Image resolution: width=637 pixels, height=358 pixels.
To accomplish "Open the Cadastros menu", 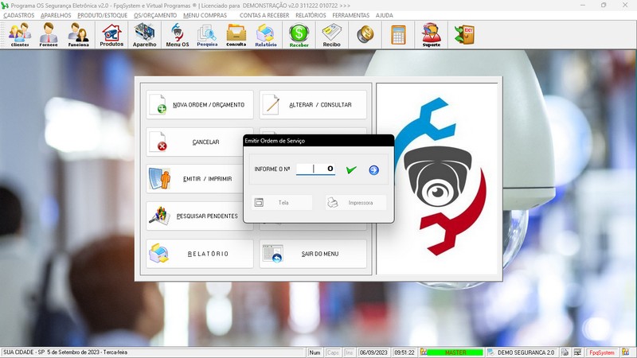I will (x=18, y=15).
